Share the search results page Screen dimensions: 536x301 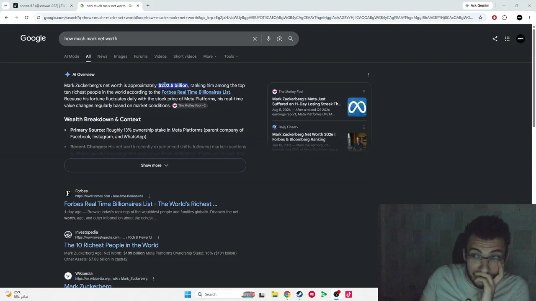(x=495, y=38)
